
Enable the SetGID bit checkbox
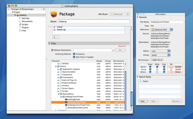171,69
